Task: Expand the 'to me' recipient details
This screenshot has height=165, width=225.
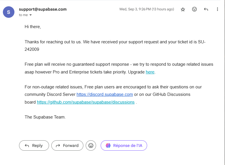Action: (x=31, y=15)
